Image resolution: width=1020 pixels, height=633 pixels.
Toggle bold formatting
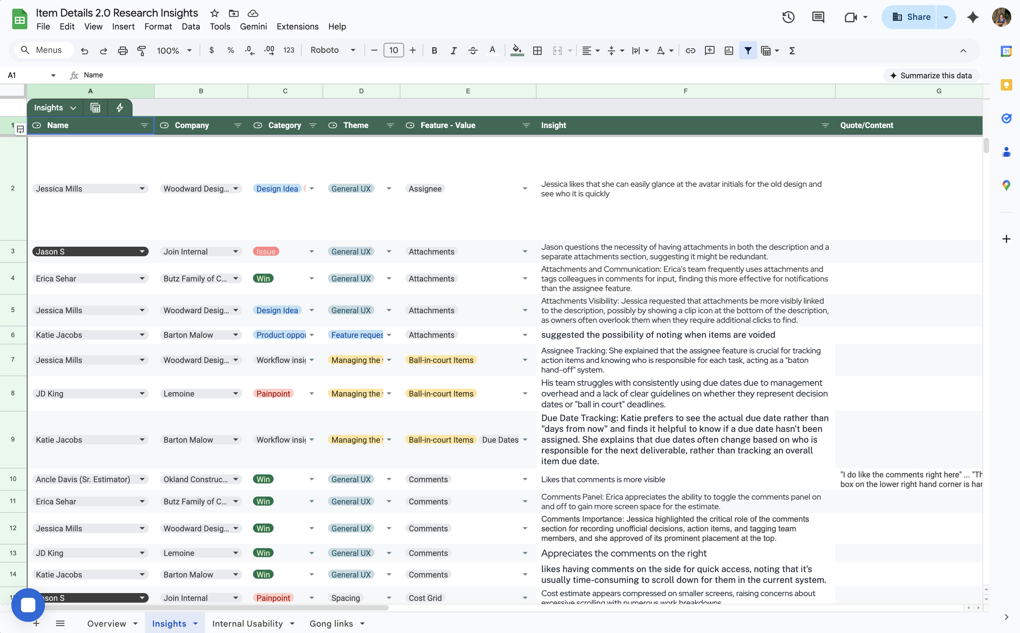pyautogui.click(x=434, y=51)
